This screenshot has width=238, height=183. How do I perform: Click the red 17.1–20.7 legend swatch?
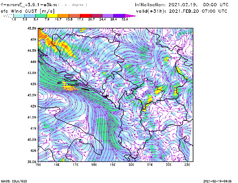click(86, 16)
